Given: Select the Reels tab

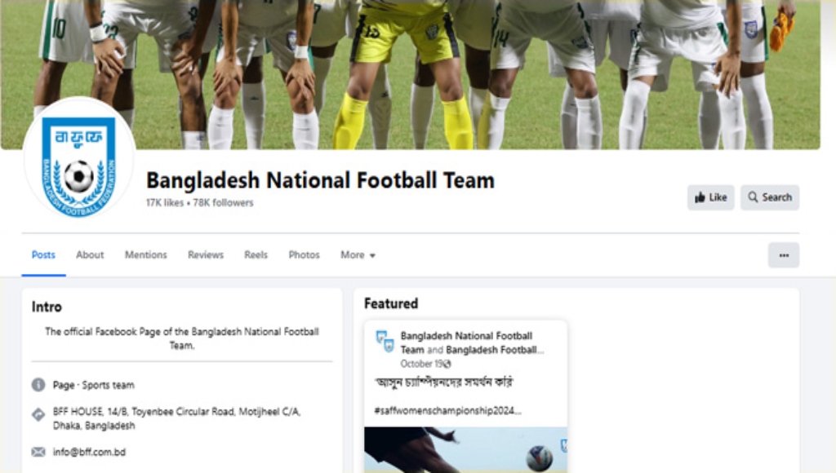Looking at the screenshot, I should point(256,255).
